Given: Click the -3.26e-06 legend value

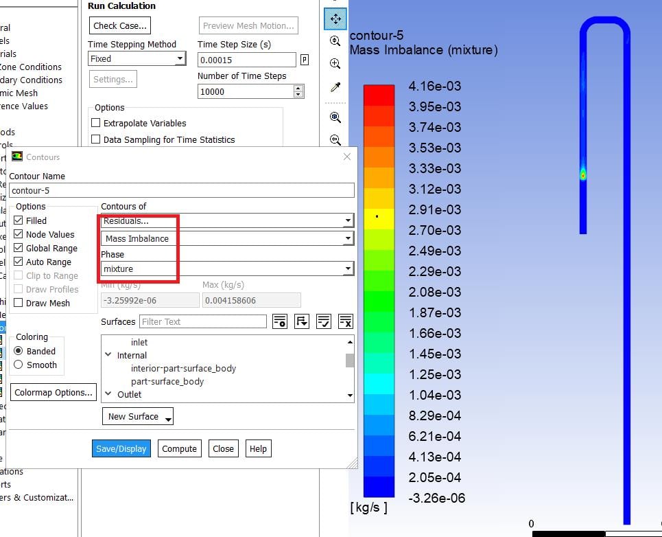Looking at the screenshot, I should click(436, 498).
